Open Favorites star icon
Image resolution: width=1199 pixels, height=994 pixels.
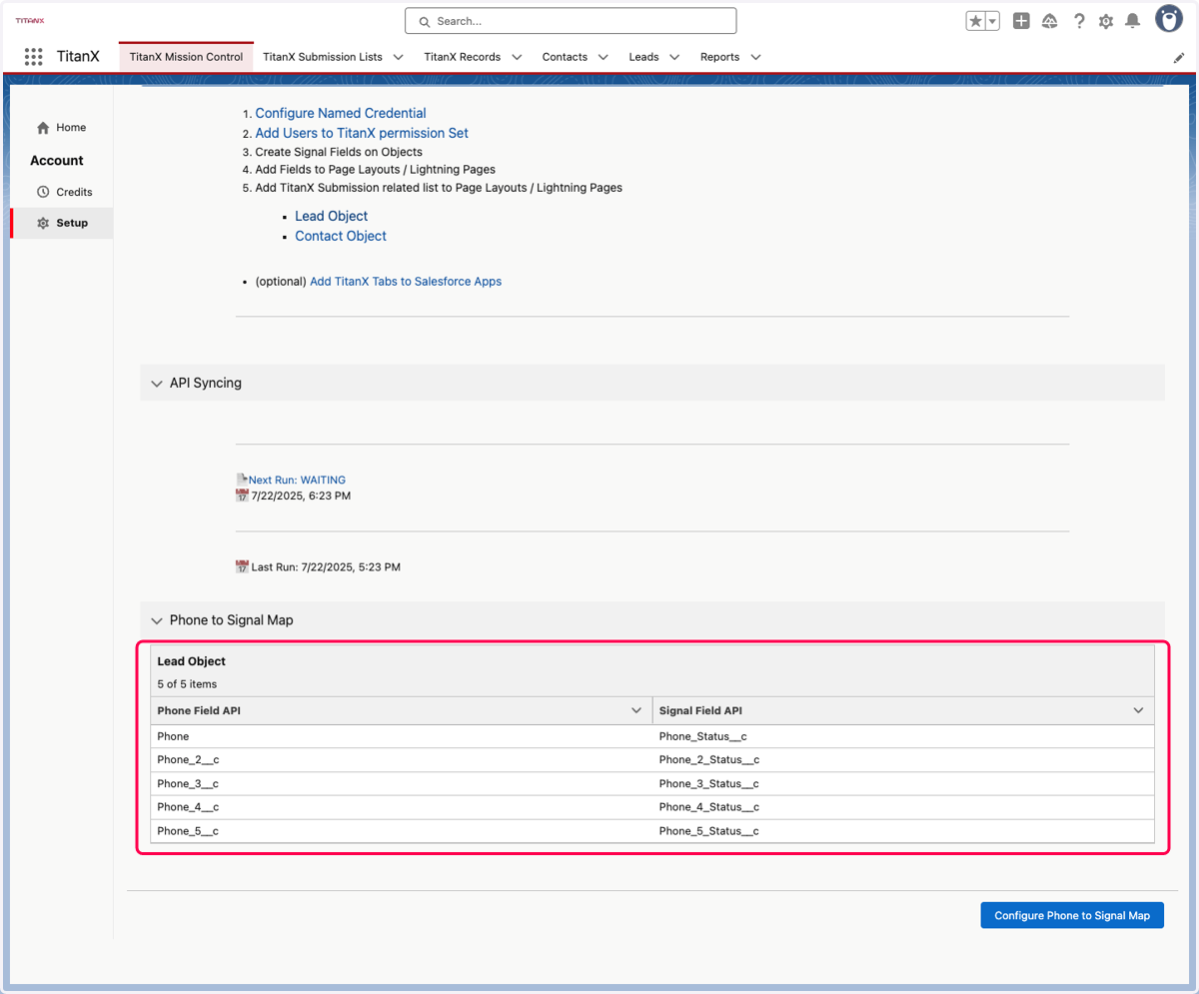coord(975,21)
